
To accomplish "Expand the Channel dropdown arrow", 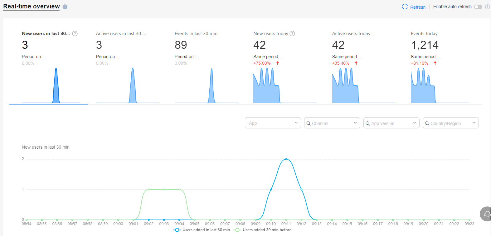I will click(355, 123).
